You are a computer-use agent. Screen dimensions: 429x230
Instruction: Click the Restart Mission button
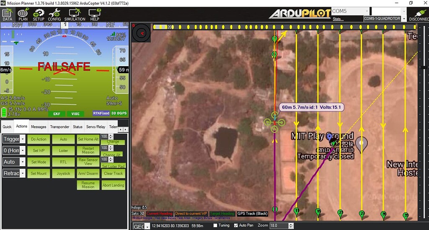coord(88,150)
